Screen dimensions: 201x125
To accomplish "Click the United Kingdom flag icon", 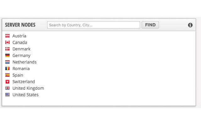I will [x=8, y=88].
